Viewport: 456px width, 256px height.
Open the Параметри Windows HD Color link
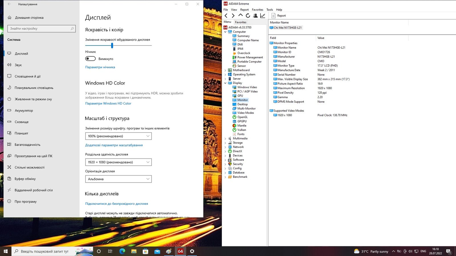tap(108, 104)
